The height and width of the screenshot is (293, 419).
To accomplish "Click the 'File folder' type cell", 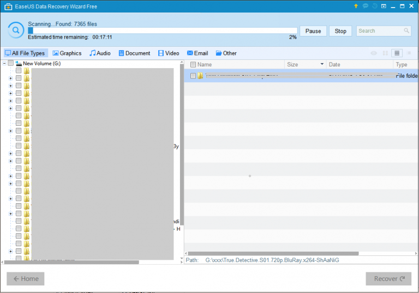I will pos(406,76).
